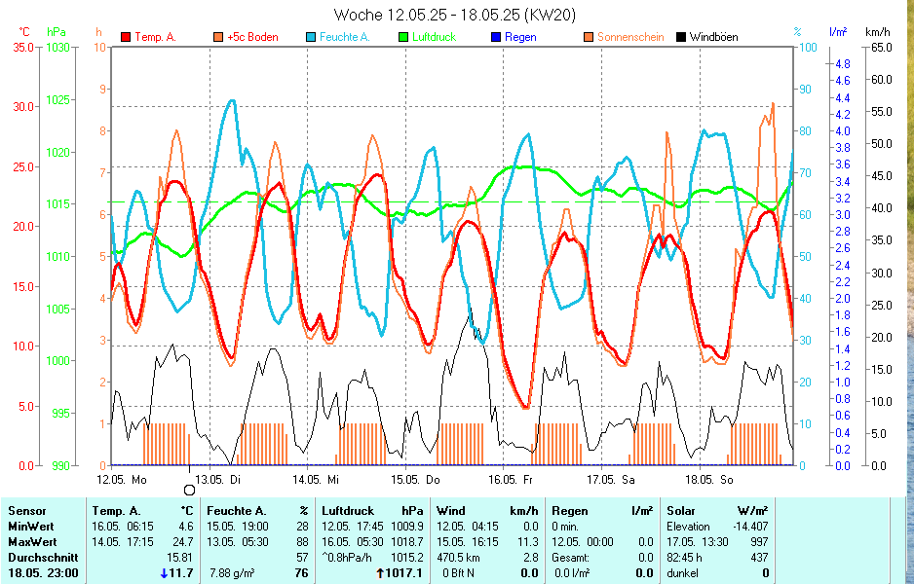Click the 'Sonnenschein' legend label

point(630,37)
